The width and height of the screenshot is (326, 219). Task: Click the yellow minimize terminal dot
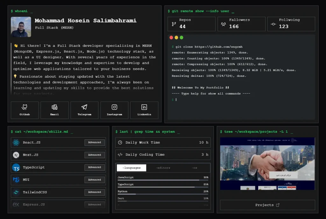tap(176, 37)
